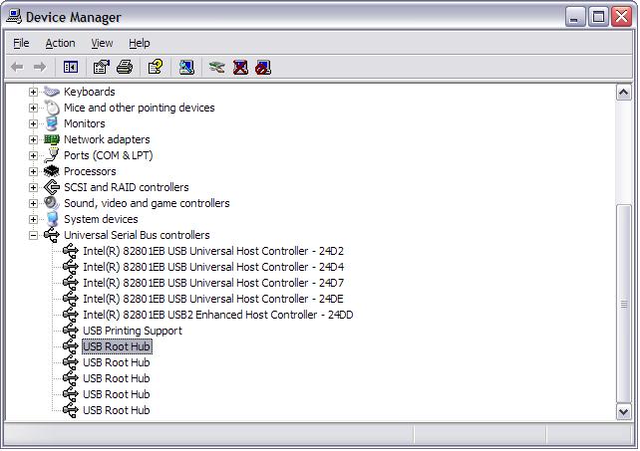This screenshot has height=451, width=640.
Task: Click USB icon beside Host Controller 24D2
Action: tap(71, 251)
